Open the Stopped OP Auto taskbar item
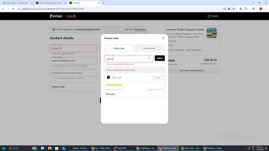The image size is (269, 151). pyautogui.click(x=79, y=148)
